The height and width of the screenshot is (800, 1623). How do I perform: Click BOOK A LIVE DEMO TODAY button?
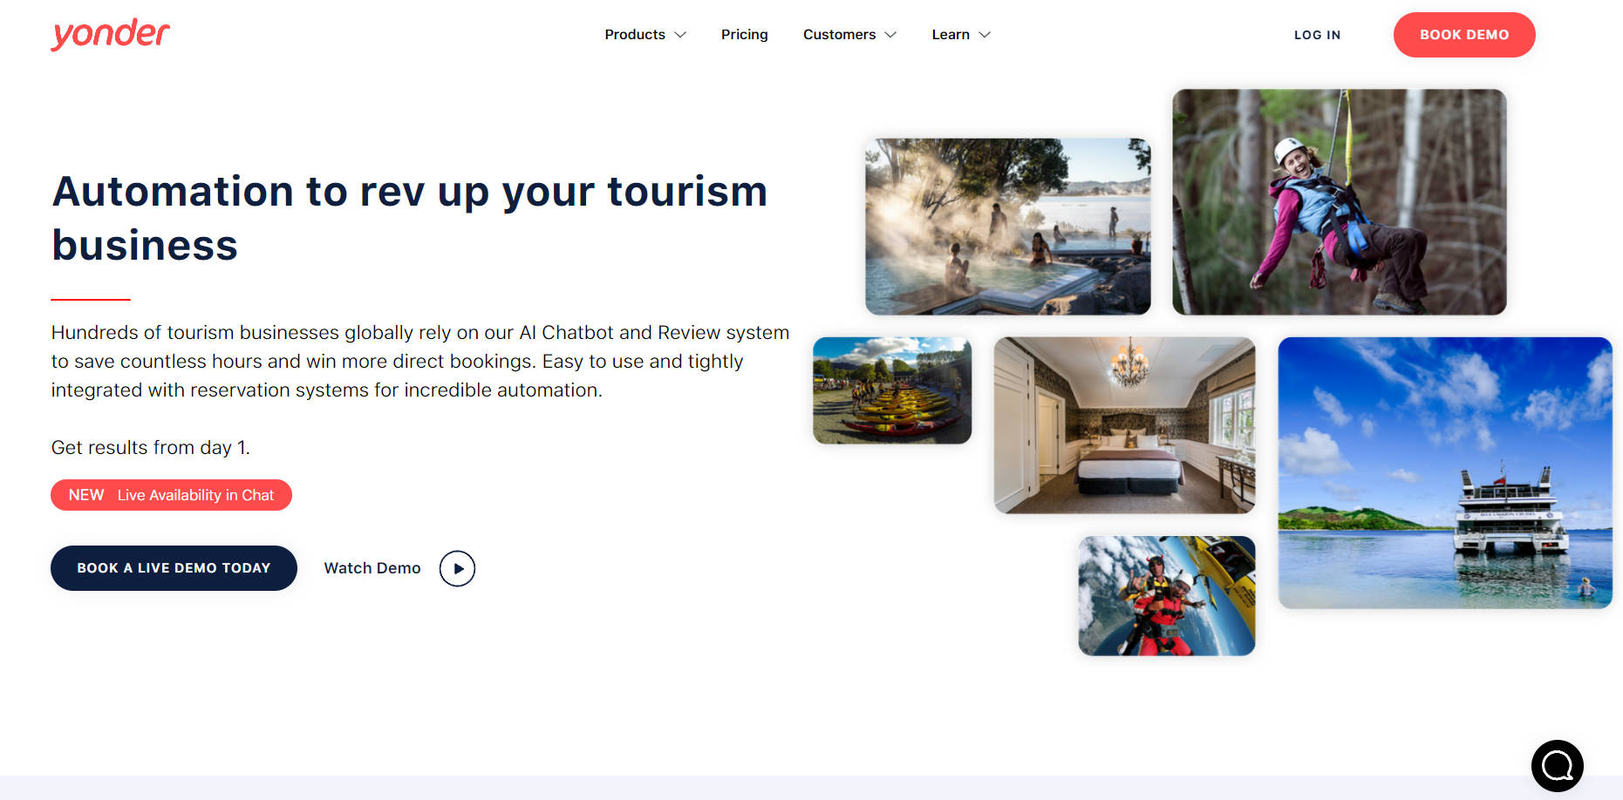(174, 568)
